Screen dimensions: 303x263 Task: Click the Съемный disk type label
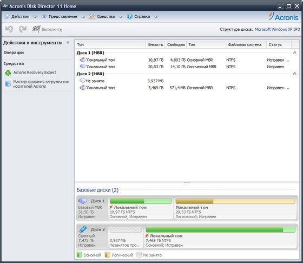coord(87,236)
